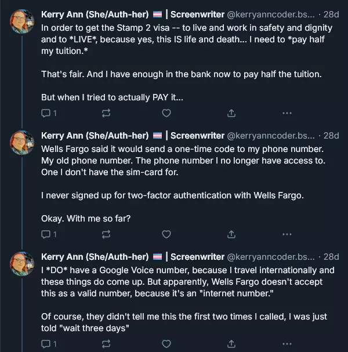The image size is (348, 352).
Task: Reply to the Stamp 2 visa post
Action: coord(46,113)
